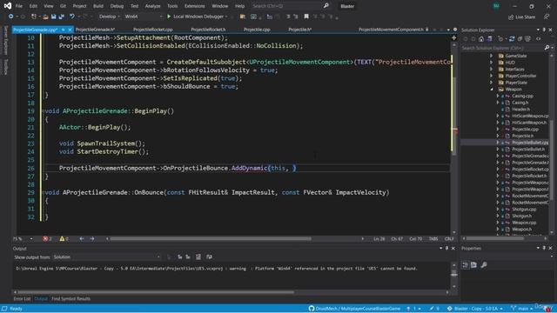The height and width of the screenshot is (313, 557).
Task: Click the Open File toolbar icon
Action: 45,17
